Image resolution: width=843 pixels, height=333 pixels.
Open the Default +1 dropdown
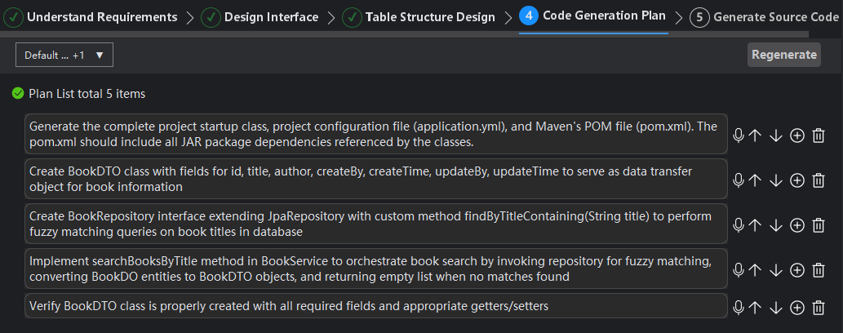[x=64, y=55]
